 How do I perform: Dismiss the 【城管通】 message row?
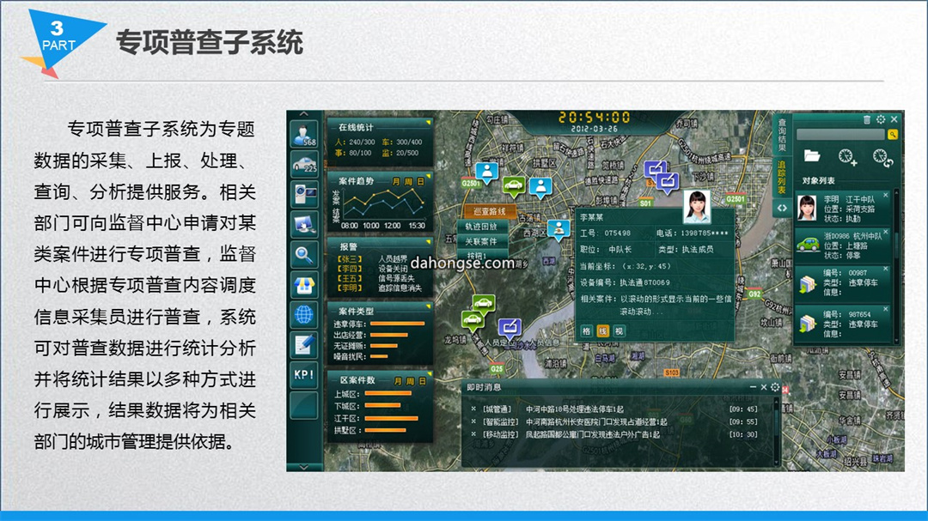[473, 409]
